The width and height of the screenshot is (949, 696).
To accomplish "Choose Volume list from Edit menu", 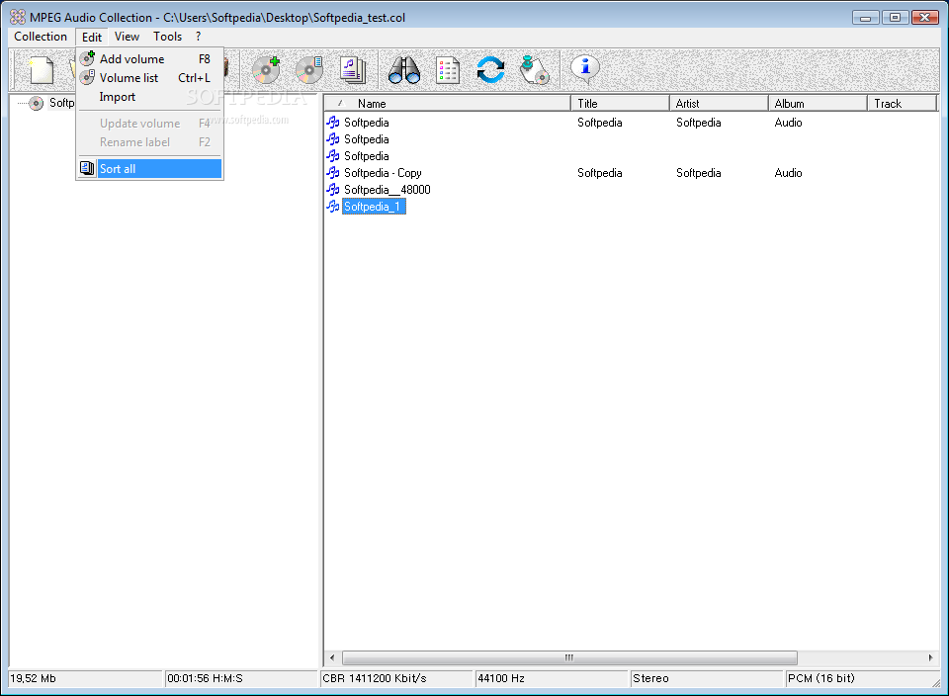I will pyautogui.click(x=150, y=77).
